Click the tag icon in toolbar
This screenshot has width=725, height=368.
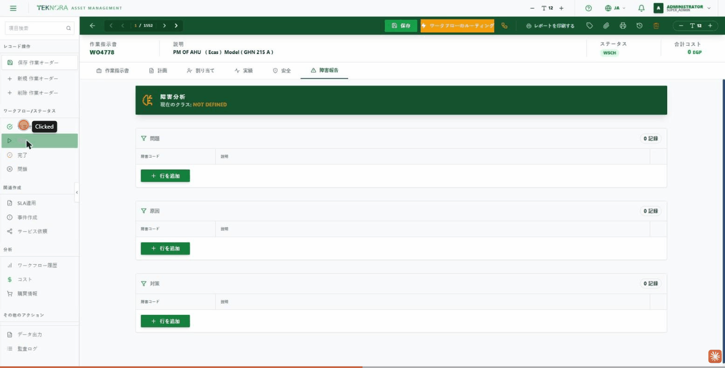589,26
